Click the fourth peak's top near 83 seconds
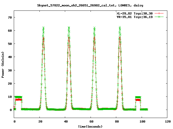Screen dimensions: 173x129 coord(120,27)
